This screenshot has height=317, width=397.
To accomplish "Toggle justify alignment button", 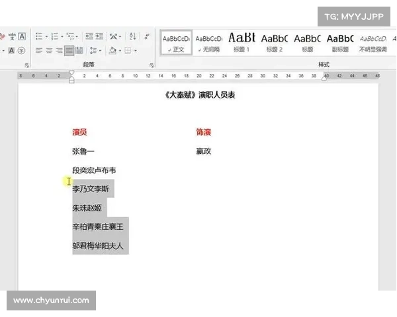I will 69,51.
